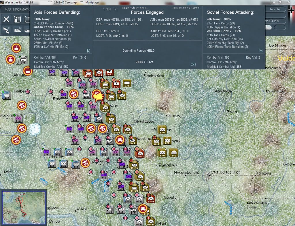Viewport: 295px width, 226px height.
Task: Open the person-with-list report icon in toolbar
Action: (x=17, y=19)
